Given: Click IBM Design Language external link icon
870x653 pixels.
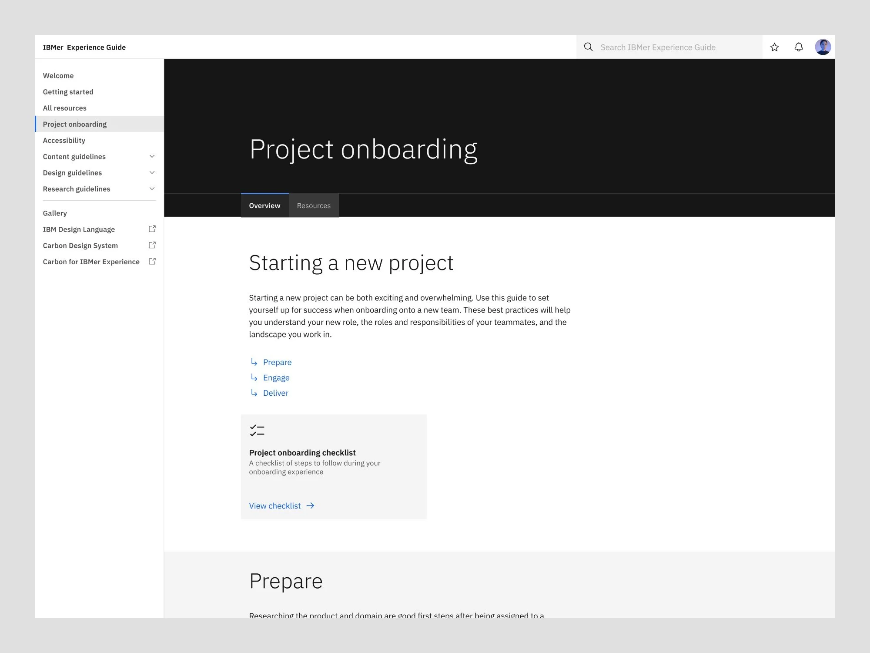Looking at the screenshot, I should pos(152,229).
